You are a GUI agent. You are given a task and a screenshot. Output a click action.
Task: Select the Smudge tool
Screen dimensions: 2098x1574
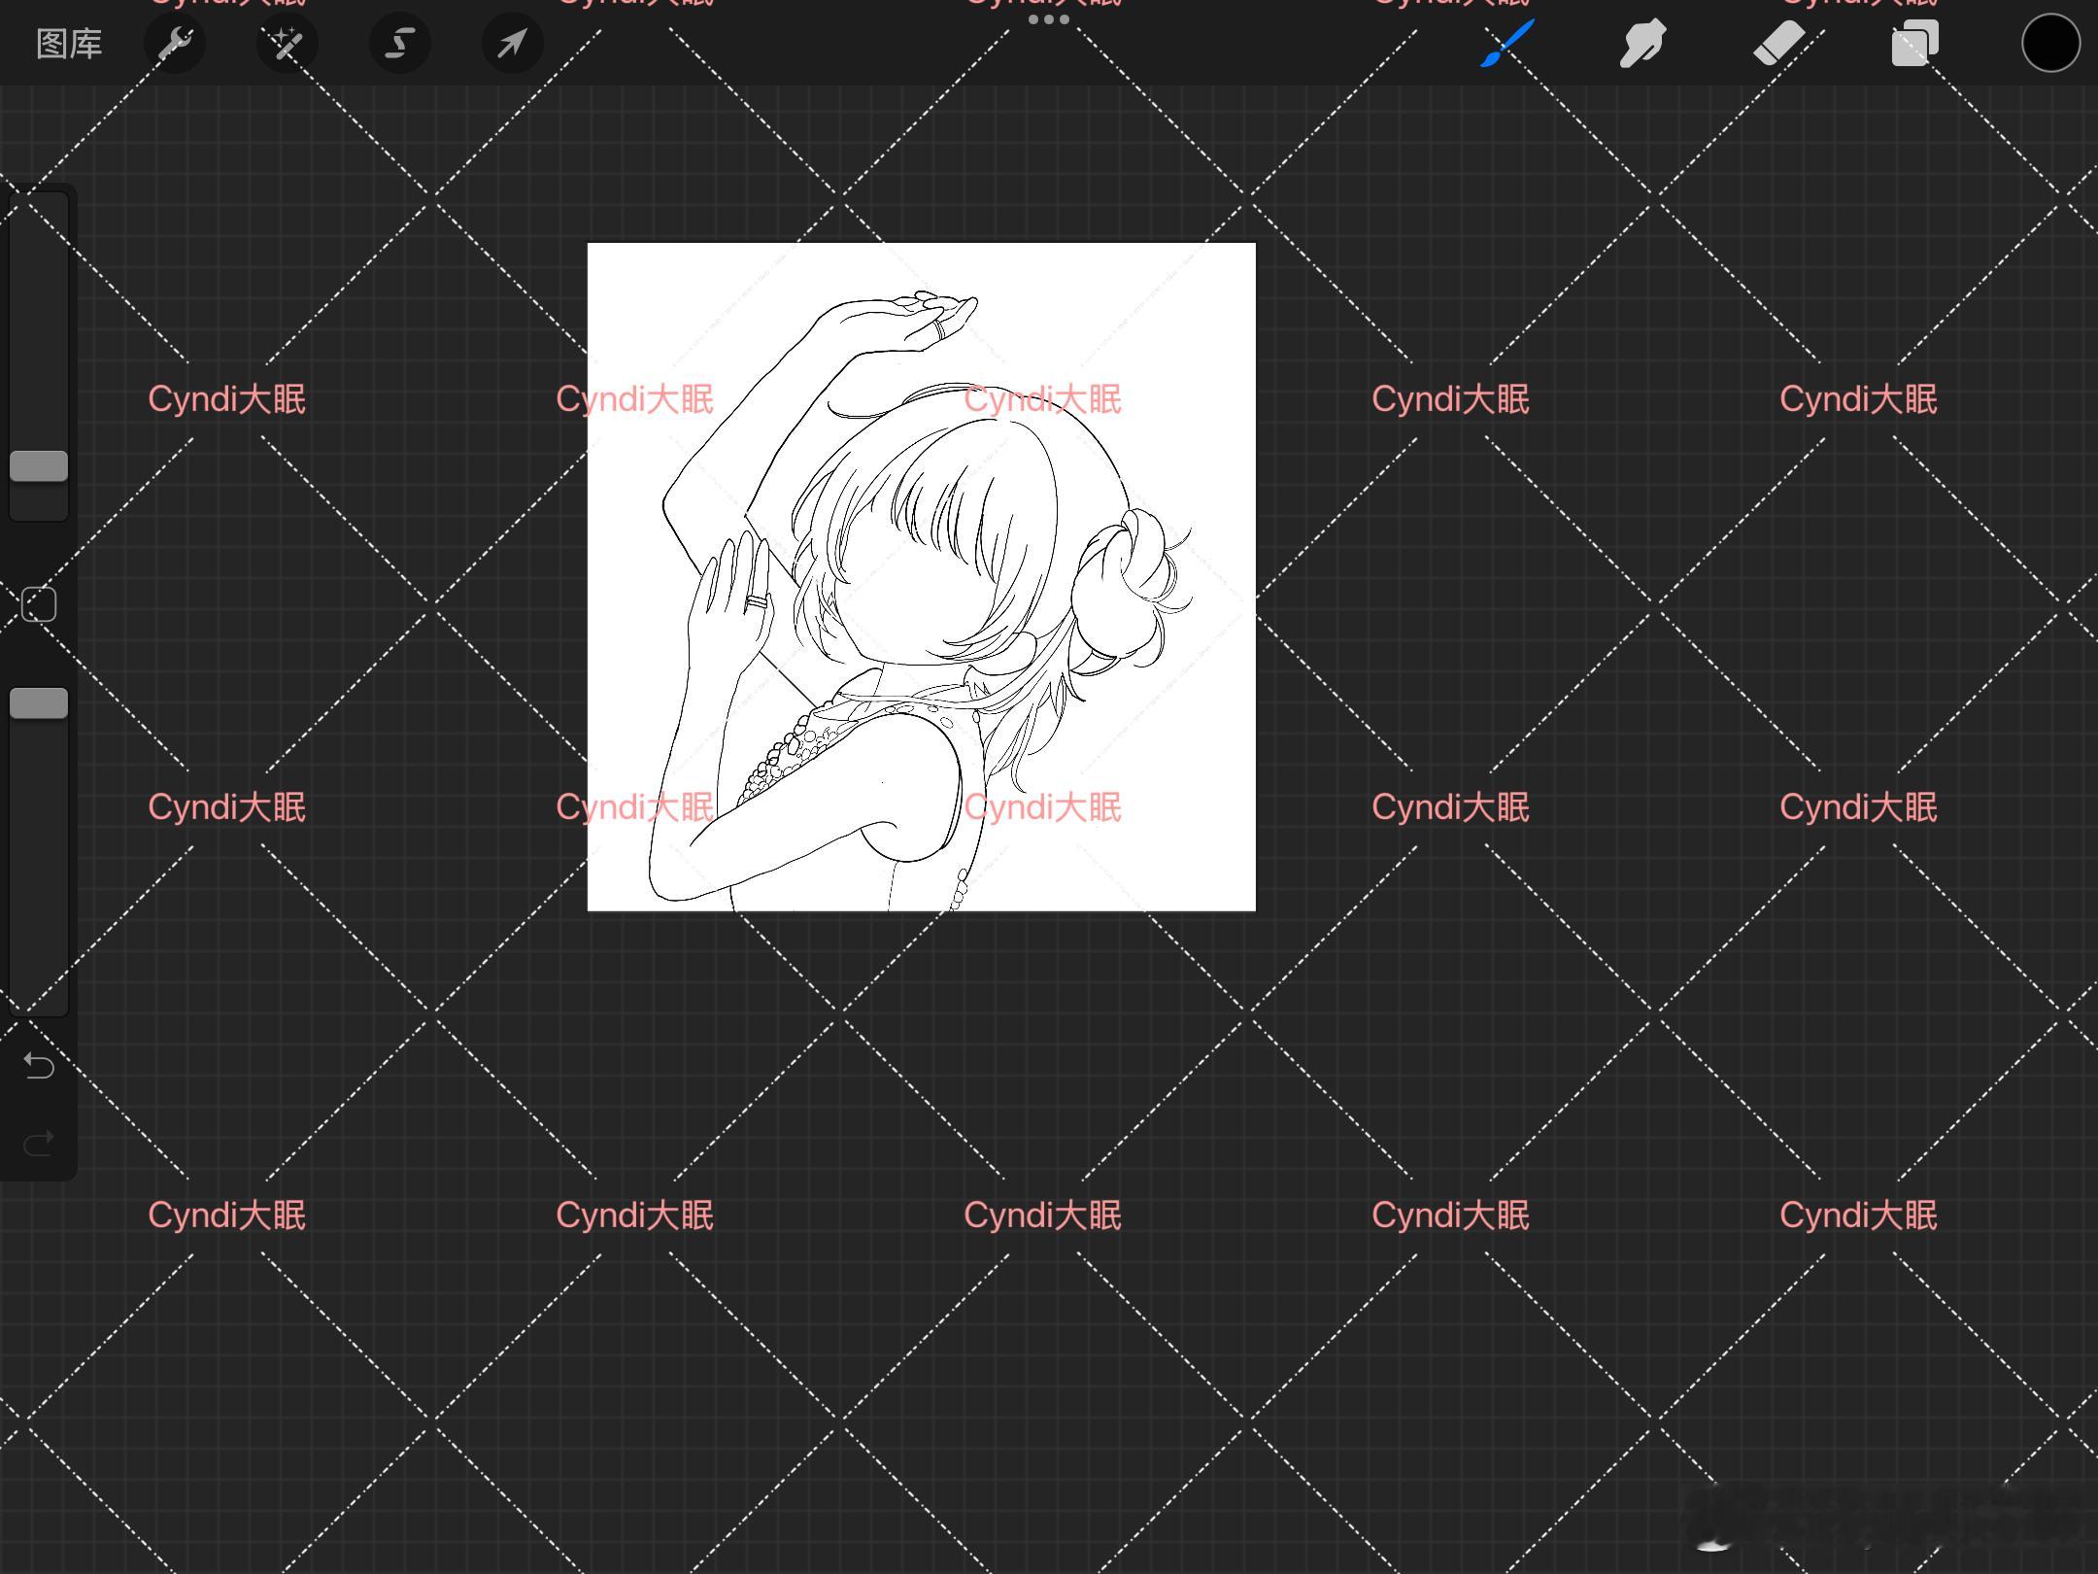click(x=1642, y=44)
